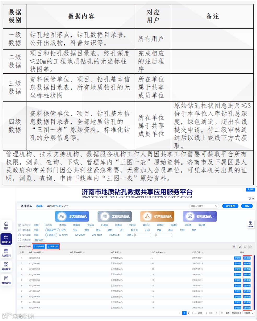257x321 pixels.
Task: Filter district by 市中区
Action: tap(63, 225)
